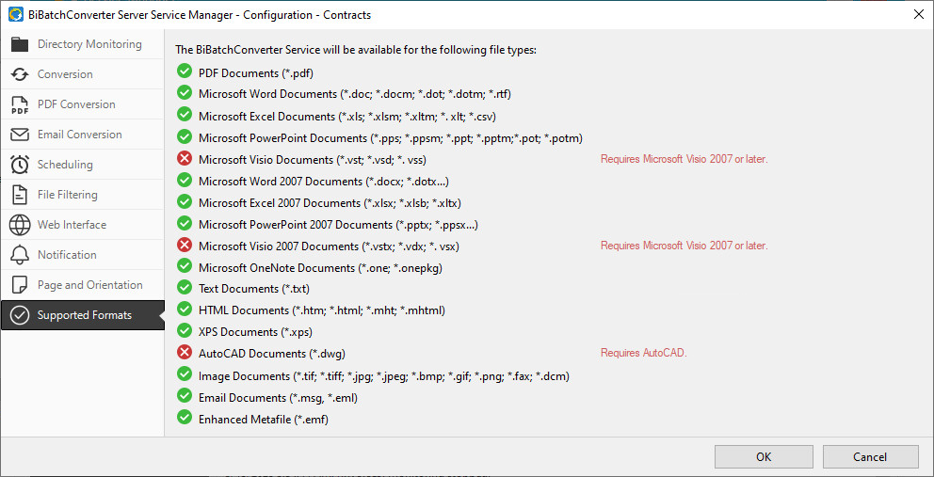Select the Supported Formats tab
The width and height of the screenshot is (934, 477).
coord(82,315)
